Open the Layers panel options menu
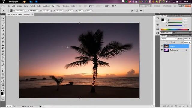 [x=190, y=36]
